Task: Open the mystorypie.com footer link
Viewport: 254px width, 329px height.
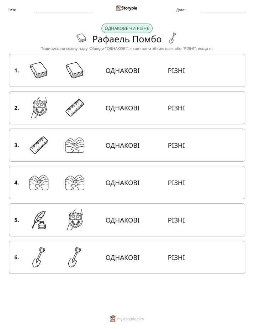Action: [x=130, y=319]
